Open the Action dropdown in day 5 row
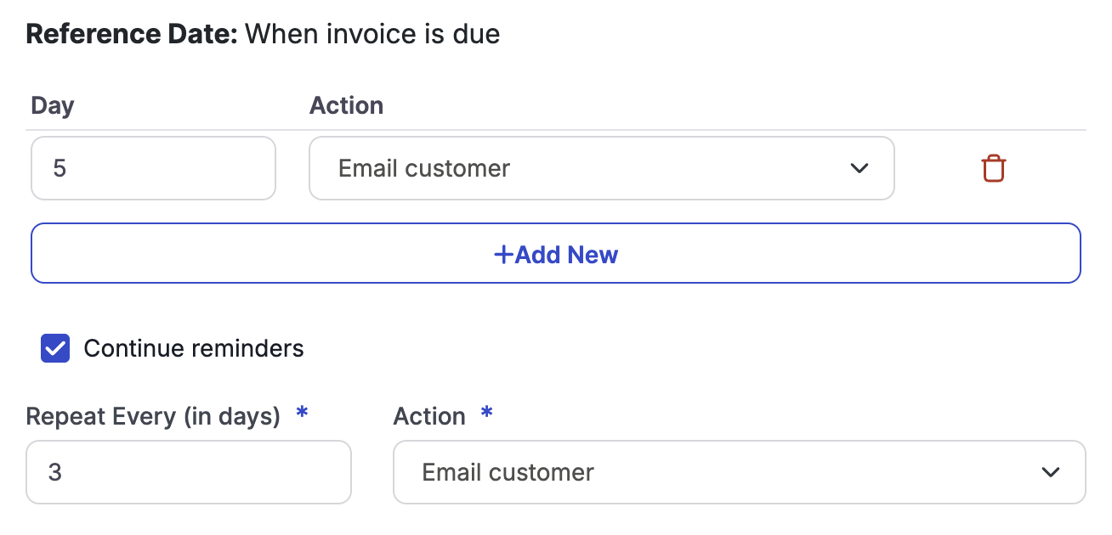Image resolution: width=1112 pixels, height=535 pixels. [600, 168]
